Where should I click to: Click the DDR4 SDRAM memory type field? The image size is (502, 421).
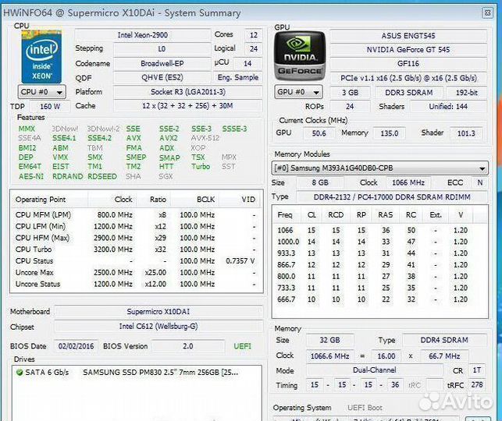[444, 341]
